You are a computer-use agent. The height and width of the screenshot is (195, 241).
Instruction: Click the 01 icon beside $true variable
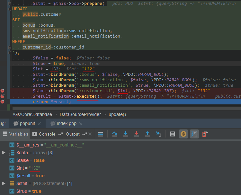tap(12, 191)
